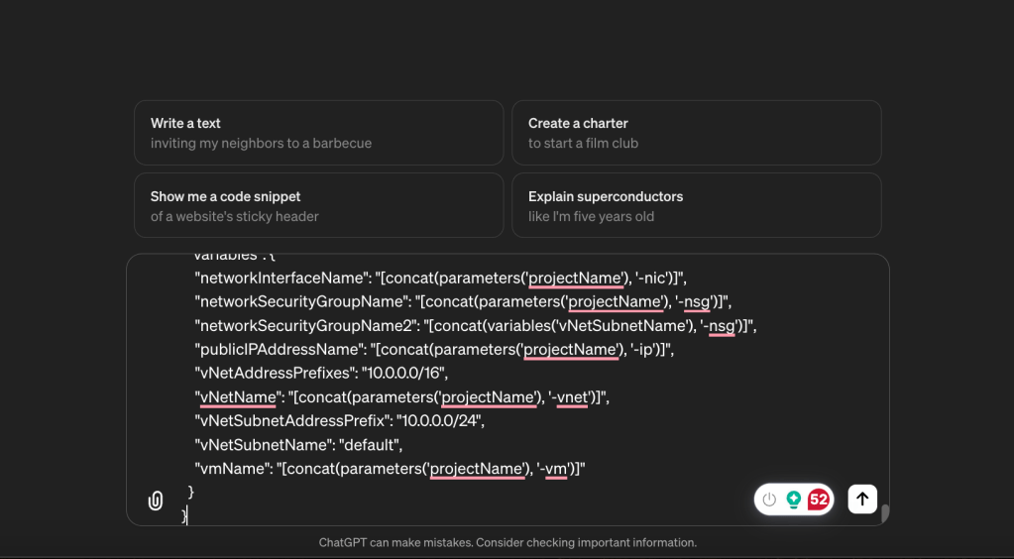Place cursor in the "networkInterfaceName" line
The image size is (1014, 559).
click(440, 279)
